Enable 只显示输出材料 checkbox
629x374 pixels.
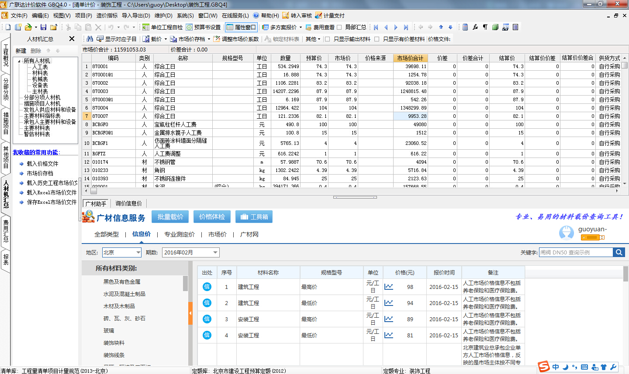click(328, 39)
